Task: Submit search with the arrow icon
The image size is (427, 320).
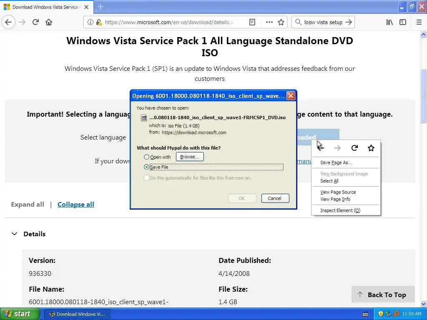Action: point(349,22)
